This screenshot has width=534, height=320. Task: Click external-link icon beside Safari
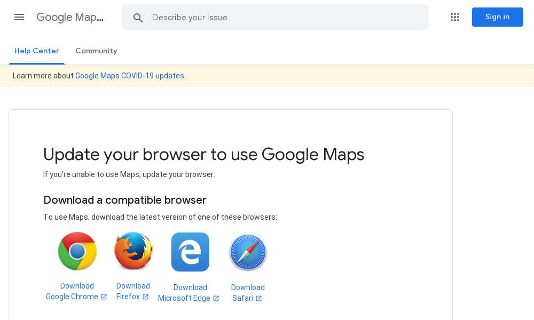pyautogui.click(x=259, y=298)
